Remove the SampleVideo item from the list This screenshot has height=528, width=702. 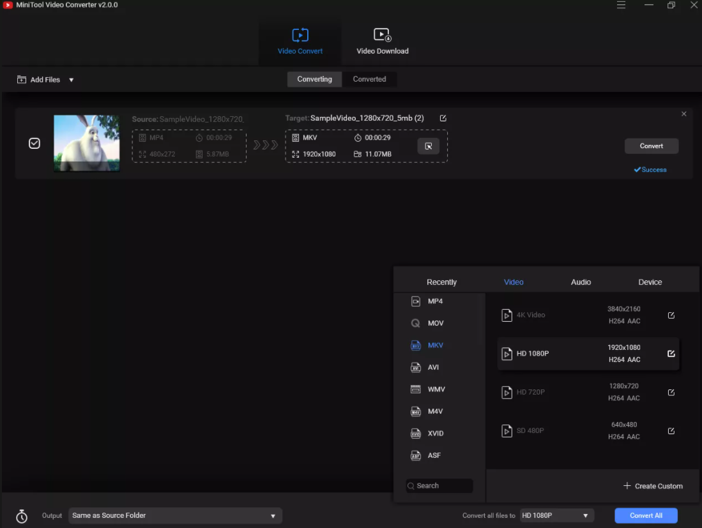[683, 114]
